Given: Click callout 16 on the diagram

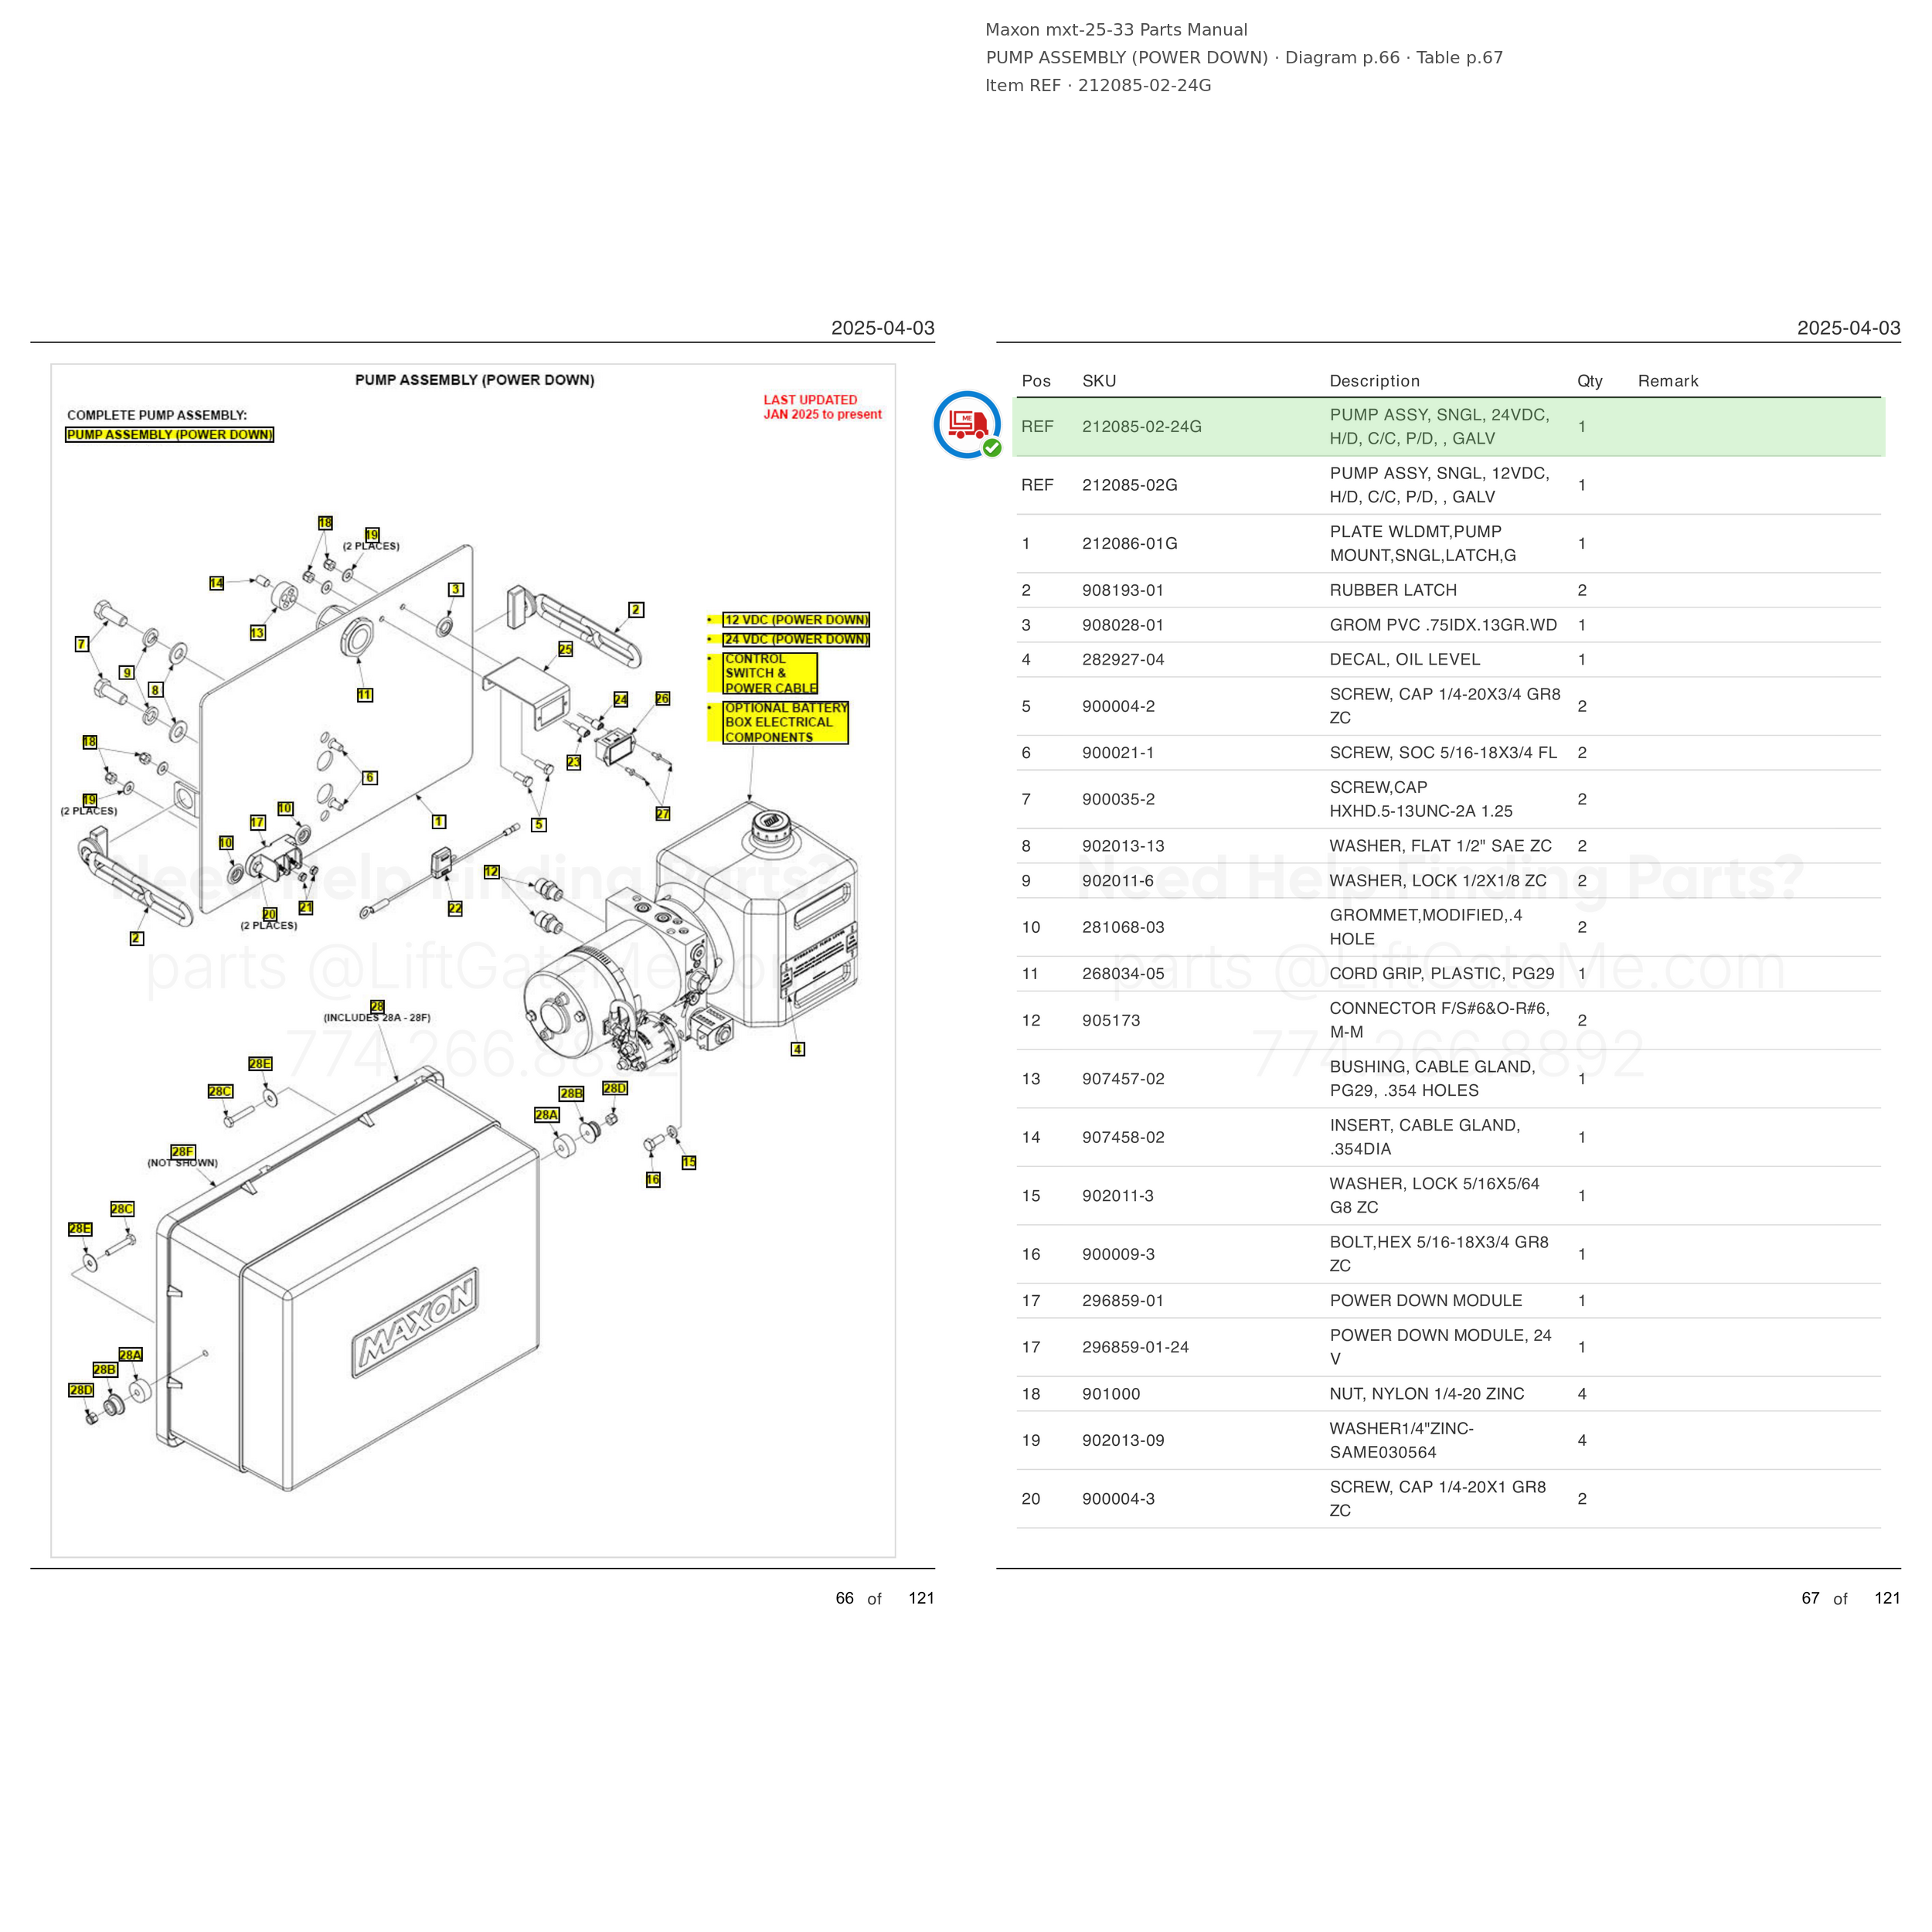Looking at the screenshot, I should coord(653,1179).
